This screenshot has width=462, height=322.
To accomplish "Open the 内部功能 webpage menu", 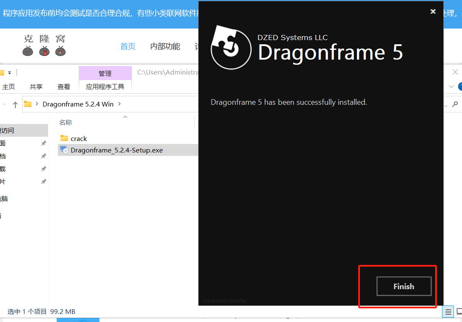I will click(165, 46).
